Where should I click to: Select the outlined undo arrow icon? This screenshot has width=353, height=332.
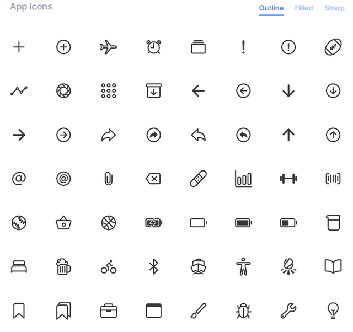[x=199, y=135]
